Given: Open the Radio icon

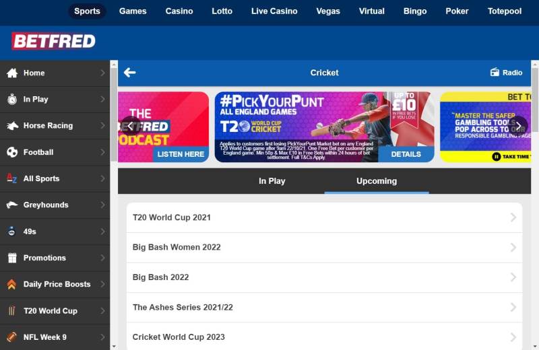Looking at the screenshot, I should pos(495,73).
